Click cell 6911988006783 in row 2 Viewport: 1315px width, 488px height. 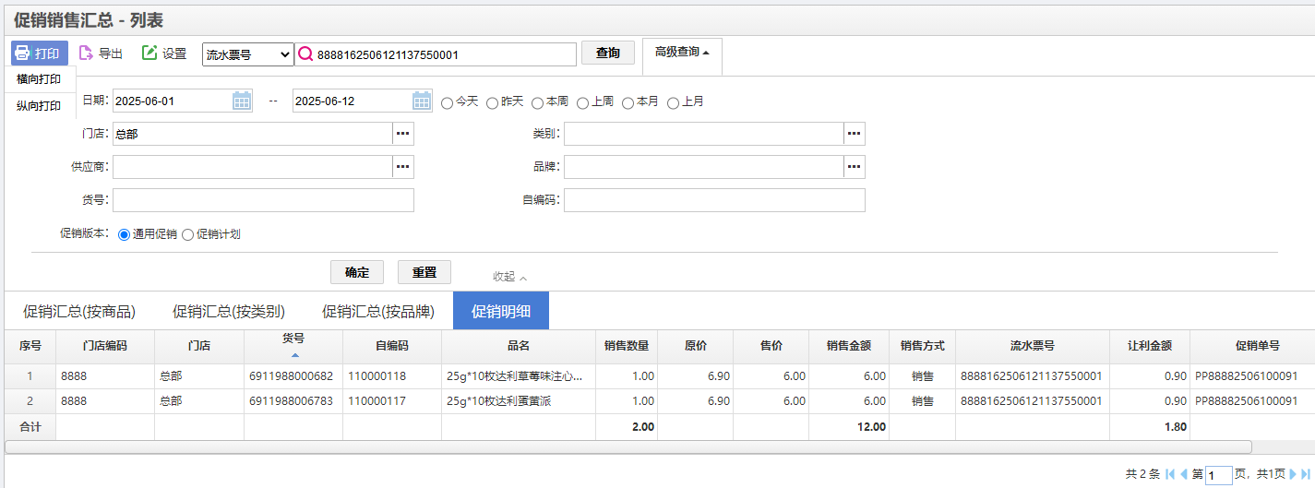tap(293, 401)
